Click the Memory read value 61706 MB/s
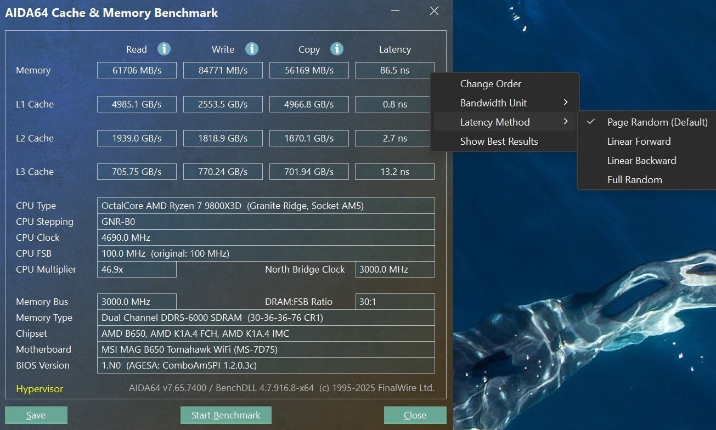This screenshot has height=430, width=716. click(137, 70)
